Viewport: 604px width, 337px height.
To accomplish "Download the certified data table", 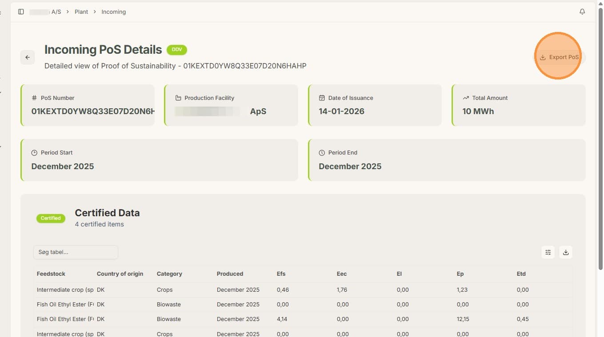I will click(x=566, y=252).
